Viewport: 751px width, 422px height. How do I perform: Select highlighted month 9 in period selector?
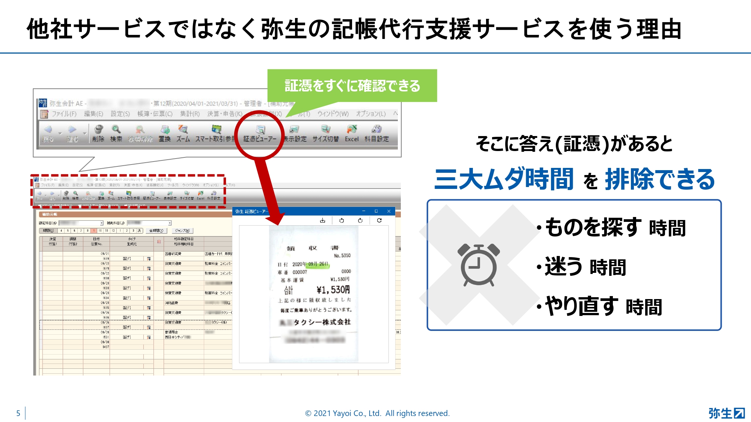(94, 231)
